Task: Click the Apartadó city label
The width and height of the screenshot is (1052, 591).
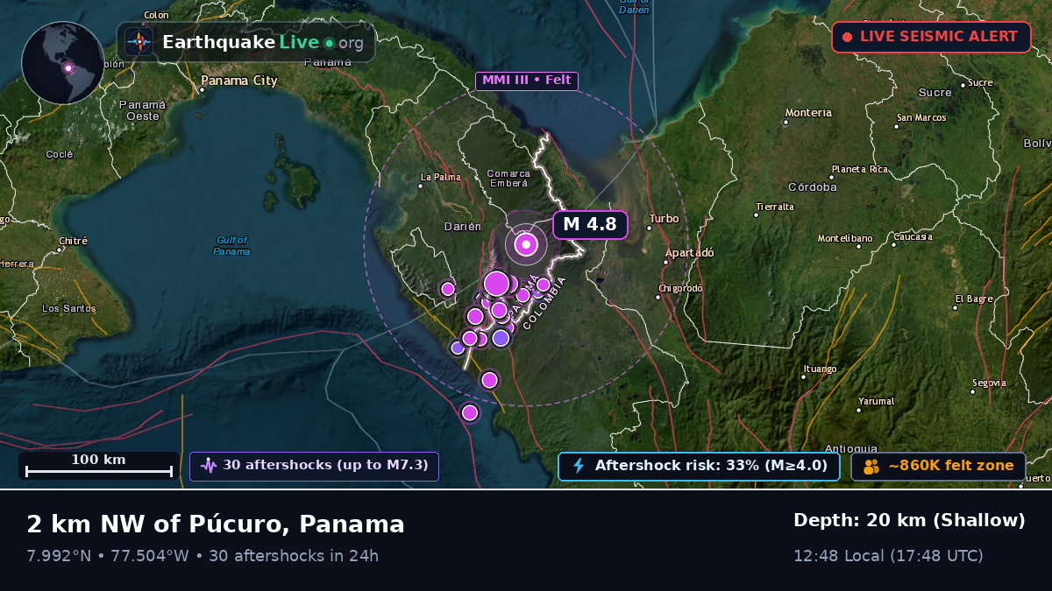Action: point(689,253)
